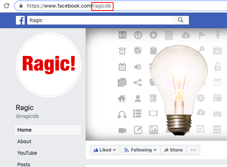The image size is (227, 167).
Task: Open the Liked dropdown button
Action: click(105, 150)
